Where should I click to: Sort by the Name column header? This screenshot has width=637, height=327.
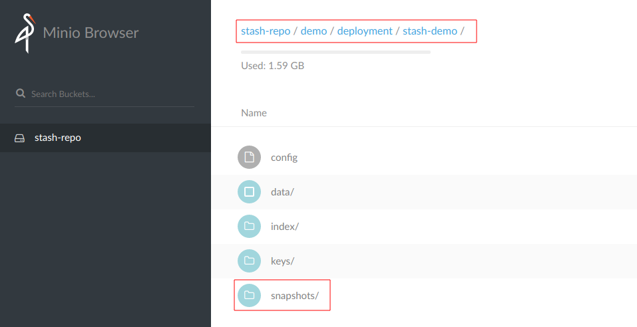(x=254, y=113)
